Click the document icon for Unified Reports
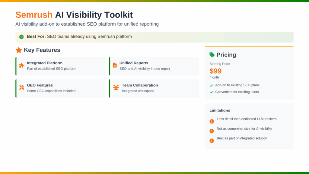309x174 pixels. pos(115,65)
